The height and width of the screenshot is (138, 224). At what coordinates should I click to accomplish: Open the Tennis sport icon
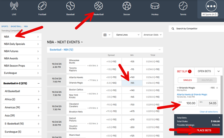tap(183, 6)
